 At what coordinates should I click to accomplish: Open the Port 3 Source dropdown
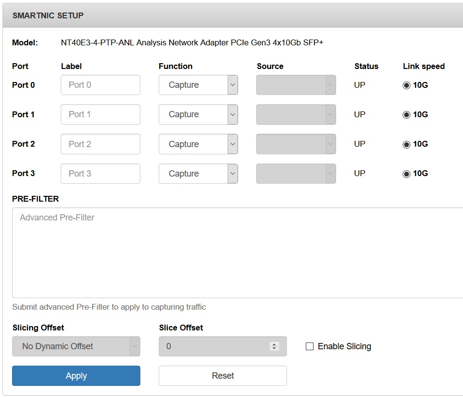[296, 173]
